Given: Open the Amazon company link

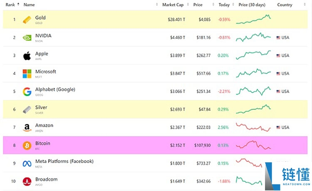Looking at the screenshot, I should point(44,125).
